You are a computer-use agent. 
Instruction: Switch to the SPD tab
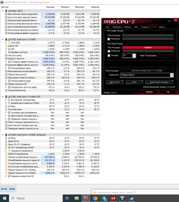tap(136, 27)
